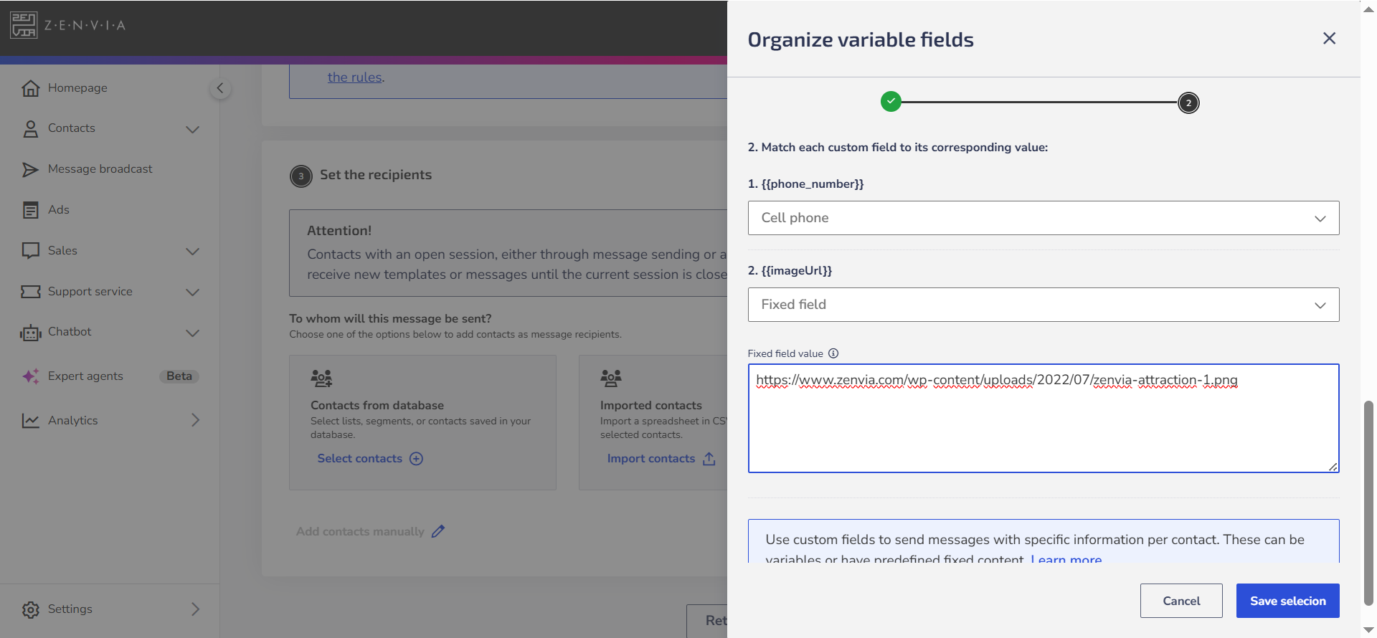Click the Zenvia logo icon

[24, 25]
